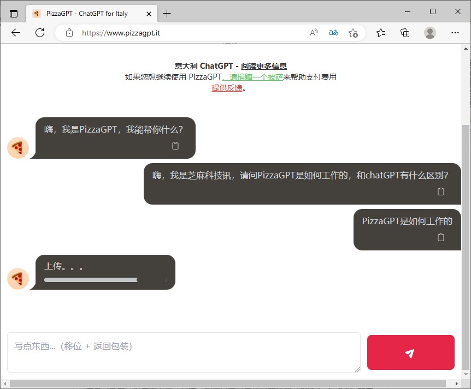Viewport: 471px width, 389px height.
Task: Click the 意大利 ChatGPT heading text
Action: 204,66
